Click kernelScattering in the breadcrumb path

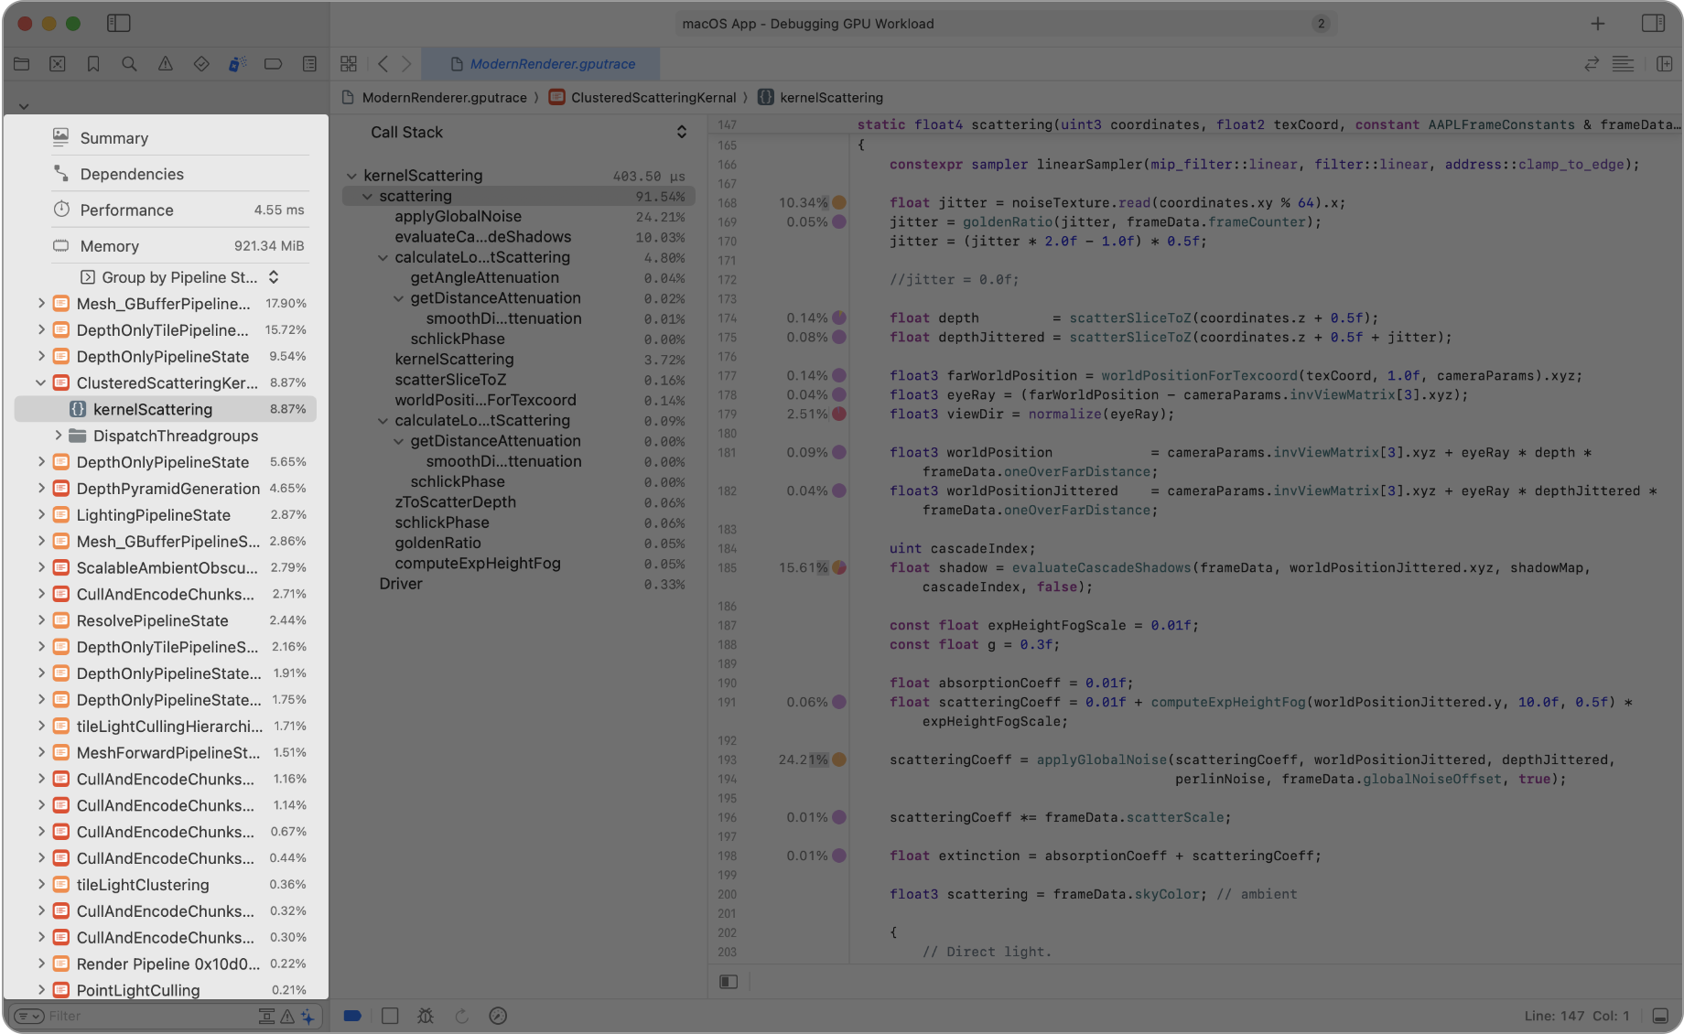click(x=833, y=97)
